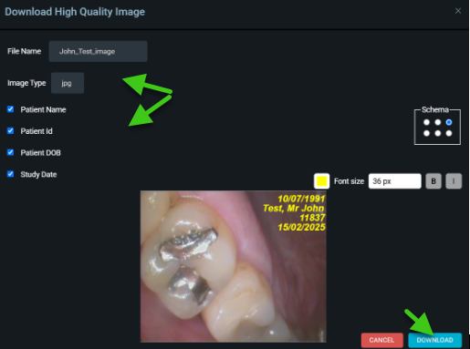The width and height of the screenshot is (470, 349).
Task: Open the yellow text color swatch
Action: [x=321, y=181]
